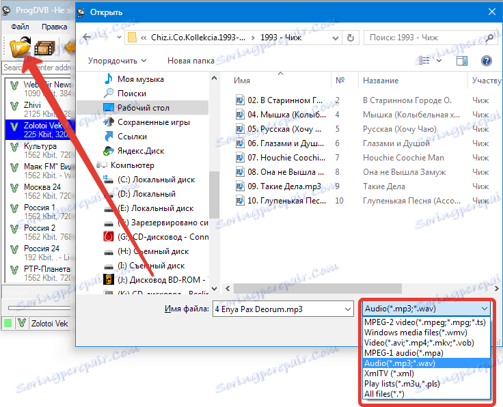Open help with the question mark icon
This screenshot has width=503, height=407.
tap(487, 61)
